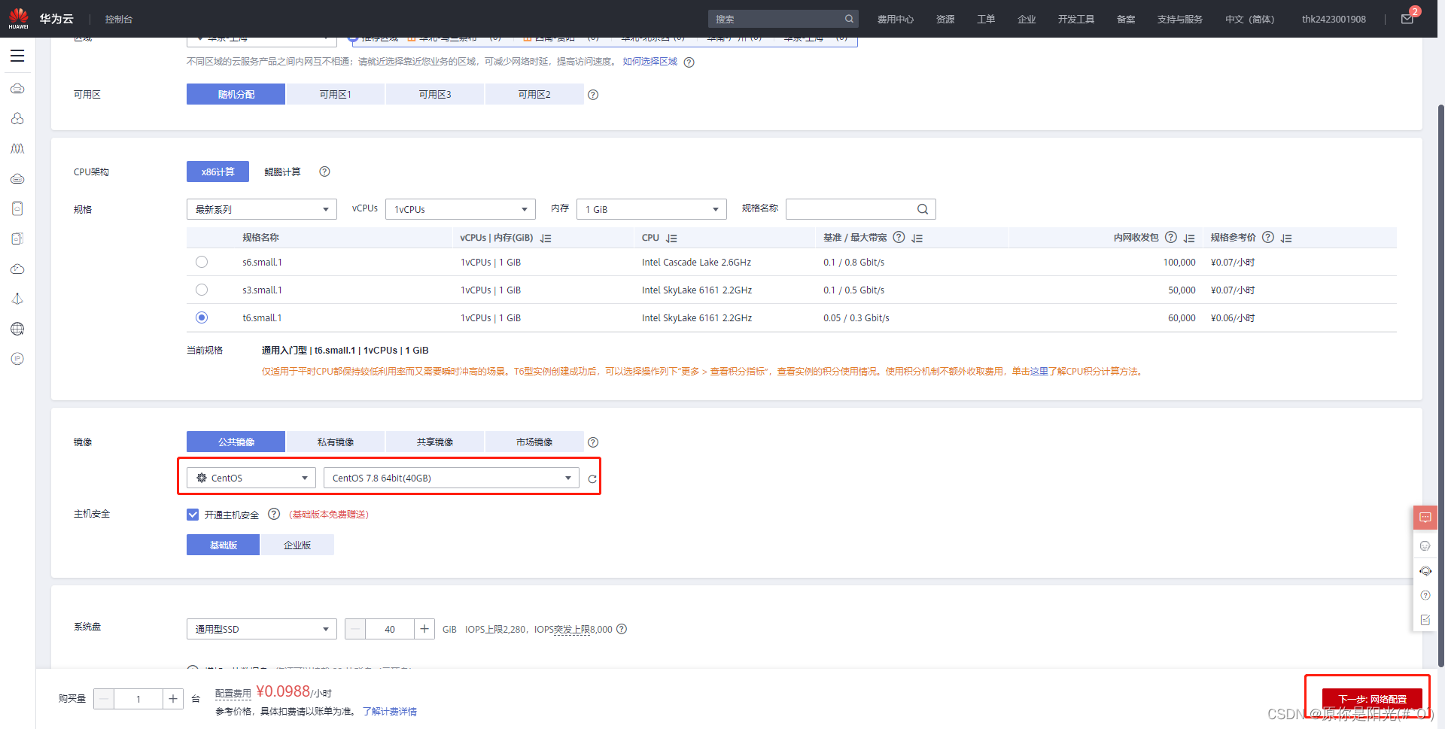Image resolution: width=1445 pixels, height=729 pixels.
Task: Click the magnifier in top search box
Action: 849,19
